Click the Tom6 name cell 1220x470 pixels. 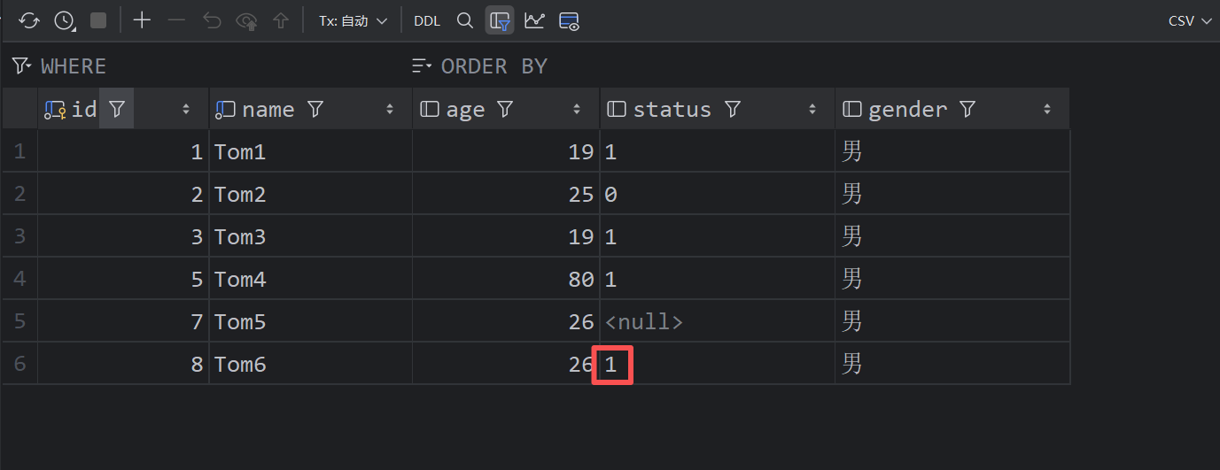[311, 364]
